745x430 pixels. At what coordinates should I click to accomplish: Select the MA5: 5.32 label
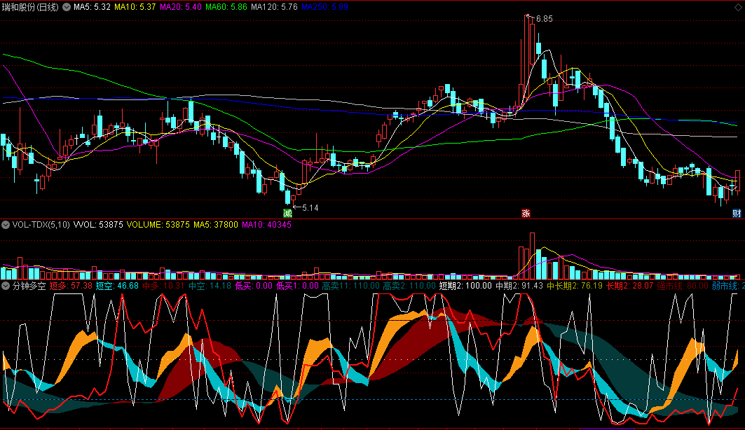click(93, 7)
